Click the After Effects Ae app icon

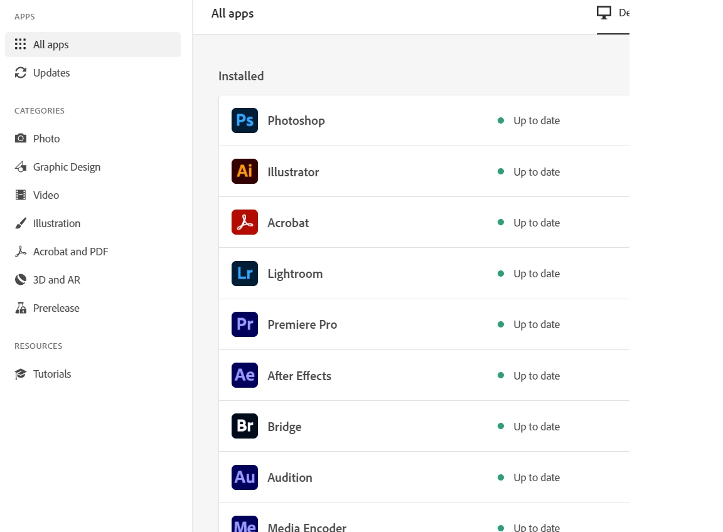click(x=244, y=375)
